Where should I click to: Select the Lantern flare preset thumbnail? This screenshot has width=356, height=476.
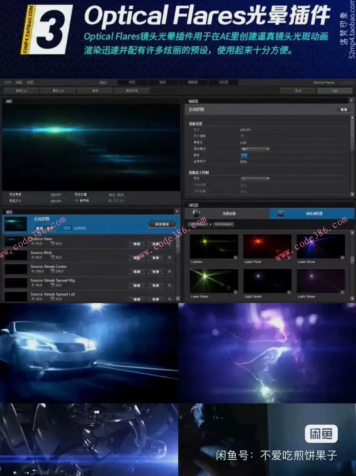click(214, 246)
